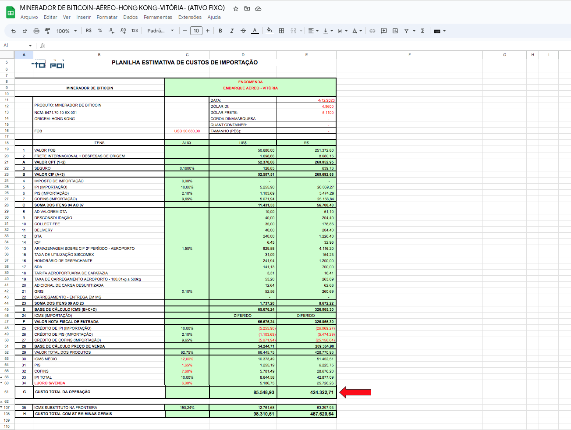Image resolution: width=571 pixels, height=430 pixels.
Task: Insert a chart
Action: (395, 31)
